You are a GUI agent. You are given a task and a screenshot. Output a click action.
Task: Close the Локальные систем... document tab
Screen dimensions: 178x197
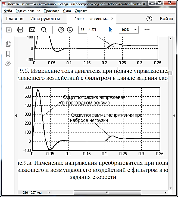(x=112, y=19)
